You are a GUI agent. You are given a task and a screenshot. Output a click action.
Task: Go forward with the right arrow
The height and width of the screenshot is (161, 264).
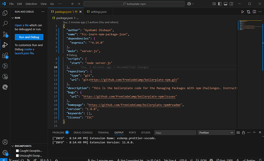tap(79, 4)
